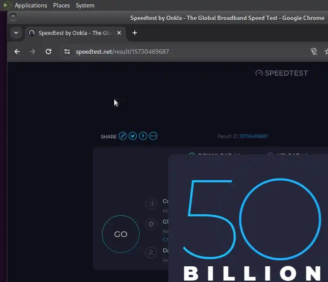This screenshot has width=328, height=282.
Task: Copy result link via Share link icon
Action: pos(123,136)
